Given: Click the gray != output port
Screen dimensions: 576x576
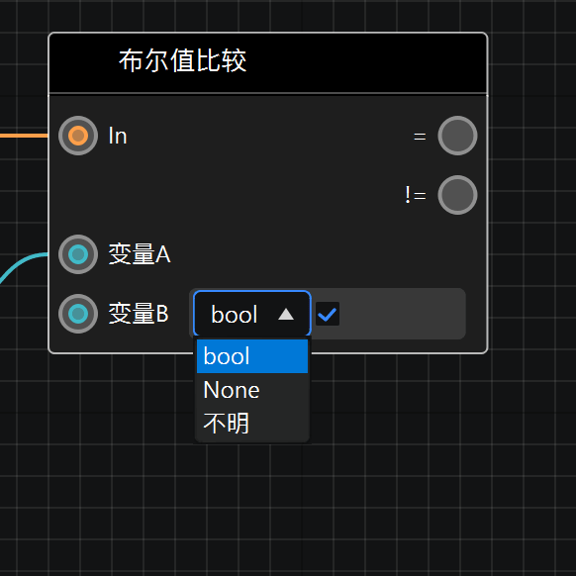Looking at the screenshot, I should [x=457, y=195].
